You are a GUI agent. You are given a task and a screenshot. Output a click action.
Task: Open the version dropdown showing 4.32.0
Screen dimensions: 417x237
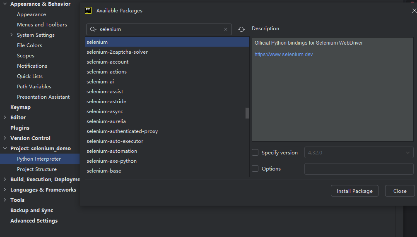point(359,152)
